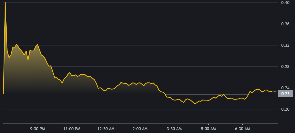This screenshot has height=133, width=295.
Task: Click the 9:30 PM time label
Action: click(x=38, y=128)
